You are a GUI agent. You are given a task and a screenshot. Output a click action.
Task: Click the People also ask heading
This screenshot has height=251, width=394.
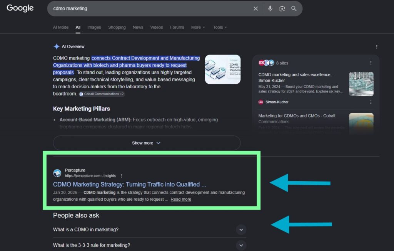coord(76,215)
